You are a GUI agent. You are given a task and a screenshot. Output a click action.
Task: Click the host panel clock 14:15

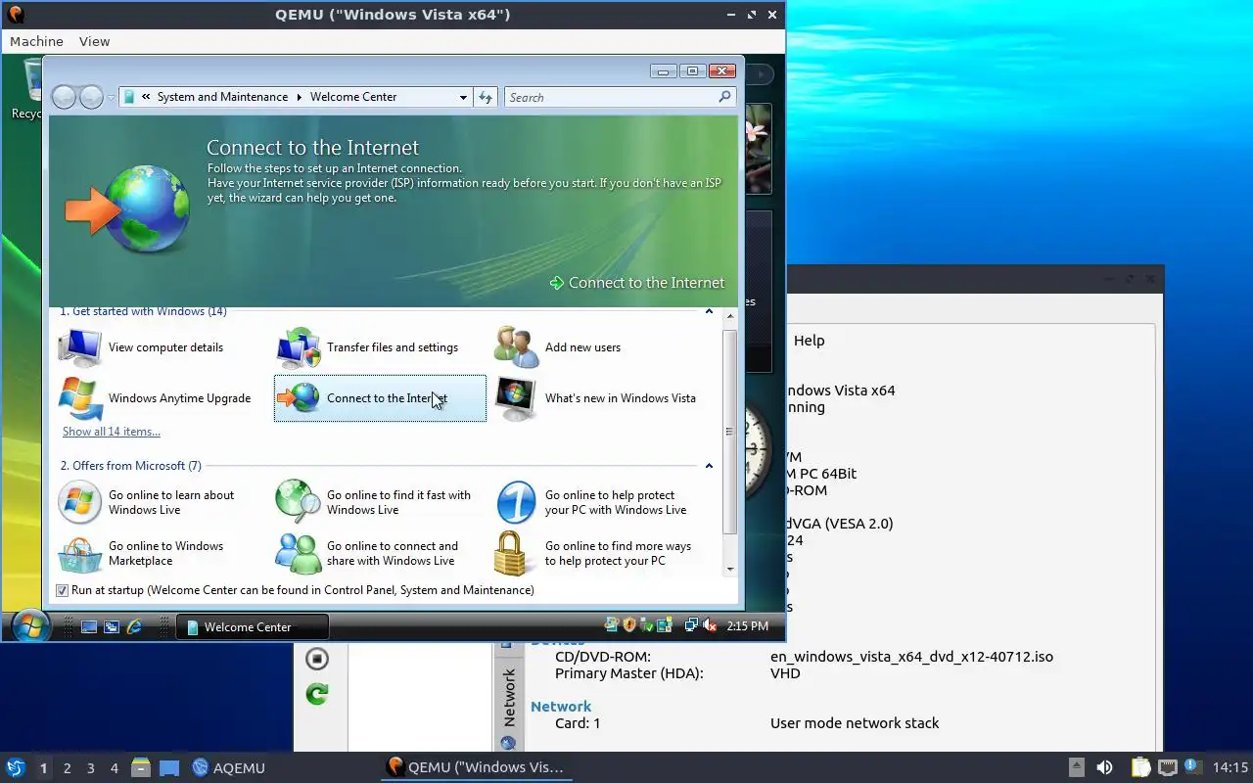[x=1230, y=767]
